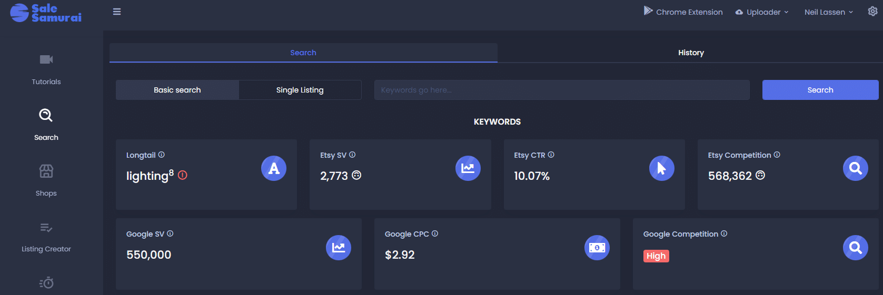Click the stopwatch icon in sidebar
The image size is (883, 295).
[x=46, y=283]
